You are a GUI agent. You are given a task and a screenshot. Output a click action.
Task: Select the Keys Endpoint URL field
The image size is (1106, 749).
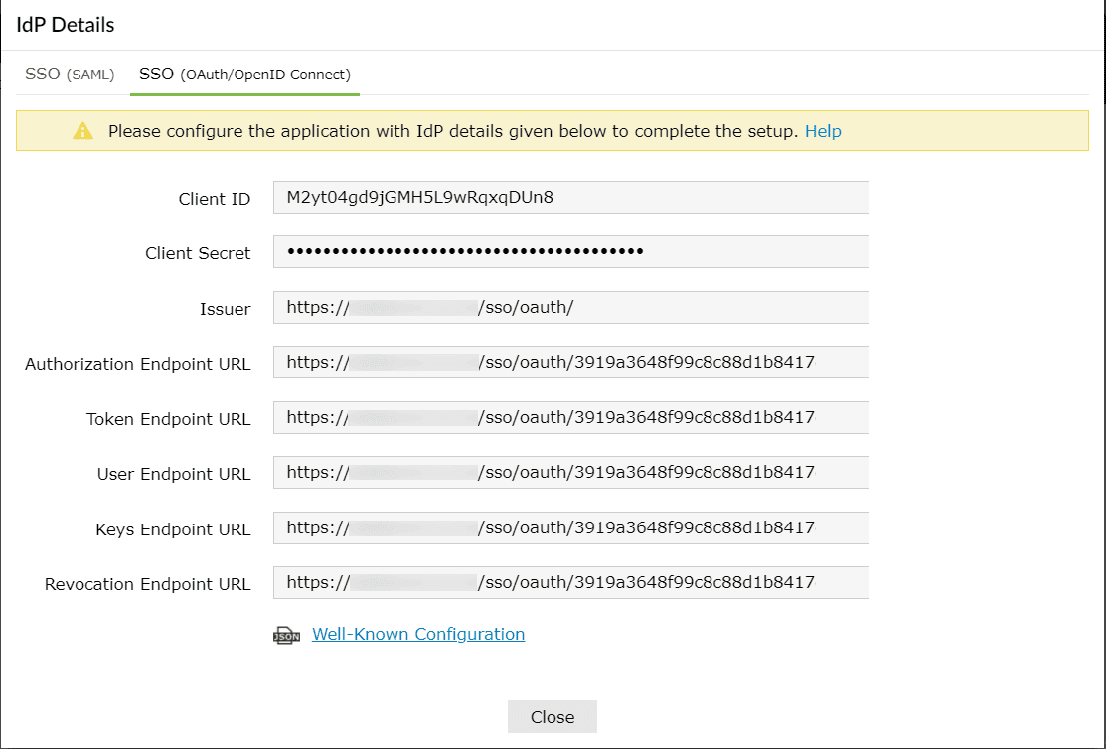(x=571, y=527)
